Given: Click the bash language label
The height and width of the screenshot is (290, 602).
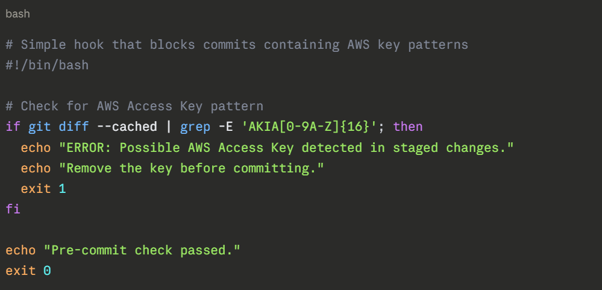Looking at the screenshot, I should coord(17,13).
